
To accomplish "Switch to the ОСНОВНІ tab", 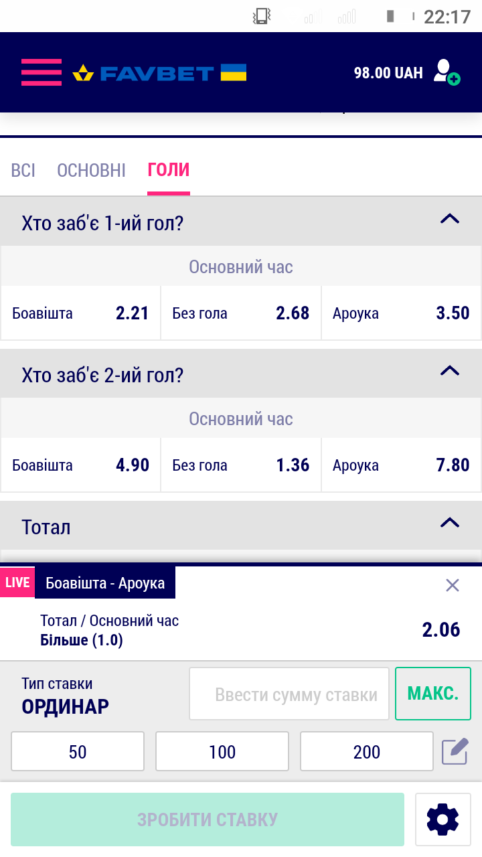I will (x=91, y=170).
